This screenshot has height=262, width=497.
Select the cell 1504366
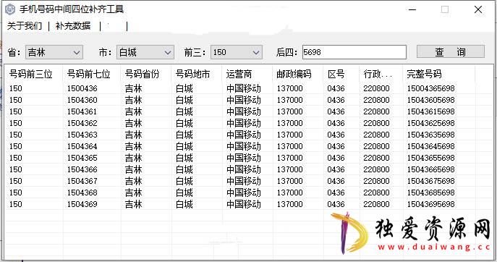click(82, 169)
